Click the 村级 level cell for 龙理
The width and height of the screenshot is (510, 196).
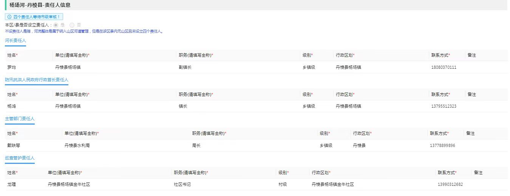283,185
